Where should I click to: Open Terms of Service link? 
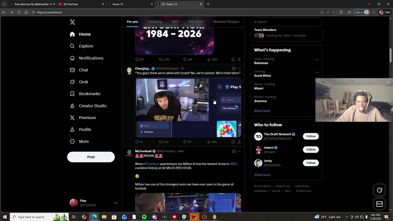point(263,186)
